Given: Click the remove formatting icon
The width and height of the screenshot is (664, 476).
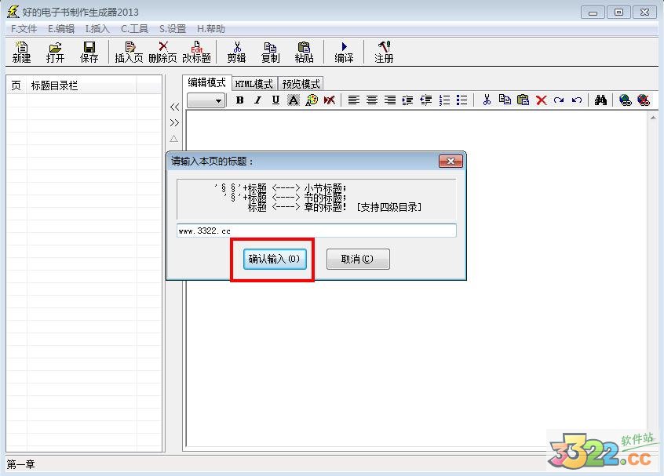Looking at the screenshot, I should [x=330, y=100].
